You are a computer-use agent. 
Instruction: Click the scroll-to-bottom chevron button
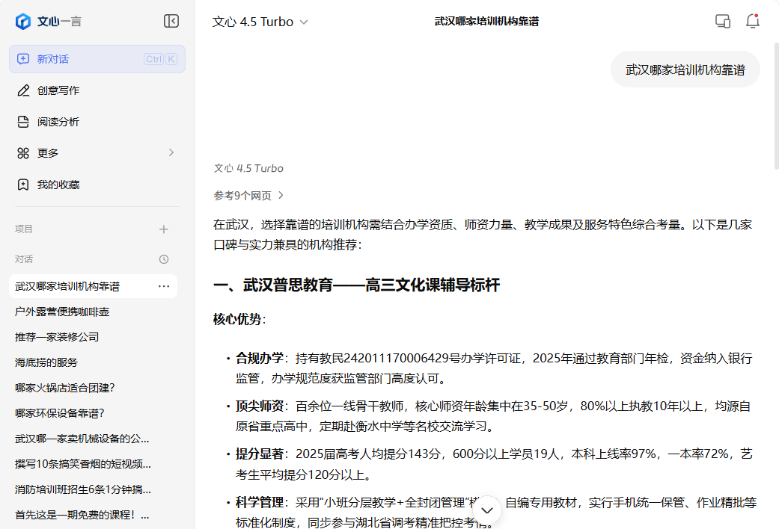tap(486, 509)
